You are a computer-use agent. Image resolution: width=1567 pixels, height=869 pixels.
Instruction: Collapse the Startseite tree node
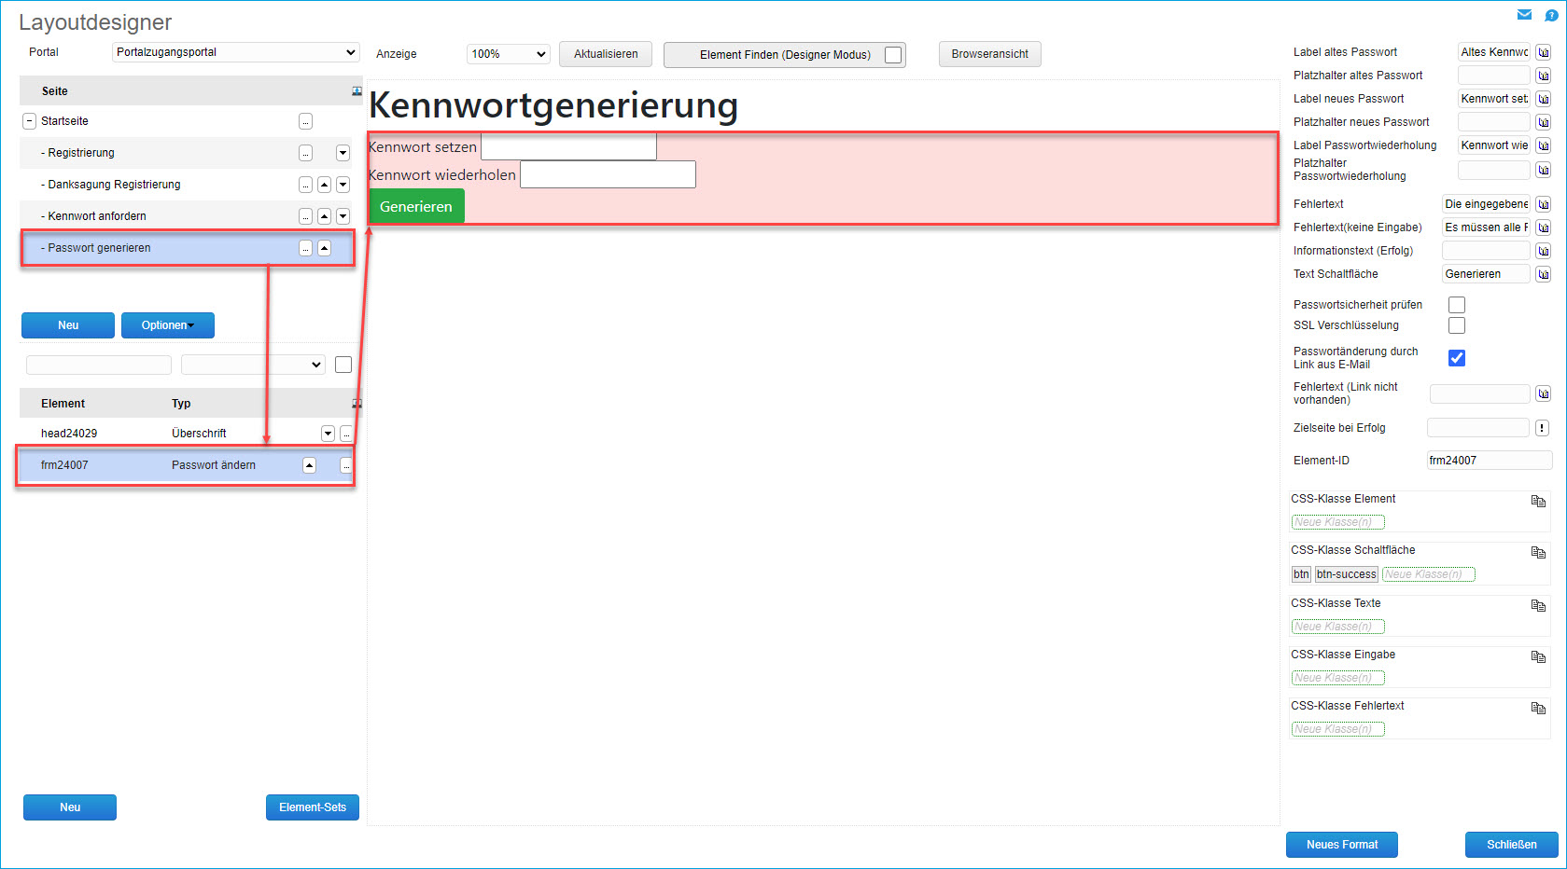(x=29, y=121)
